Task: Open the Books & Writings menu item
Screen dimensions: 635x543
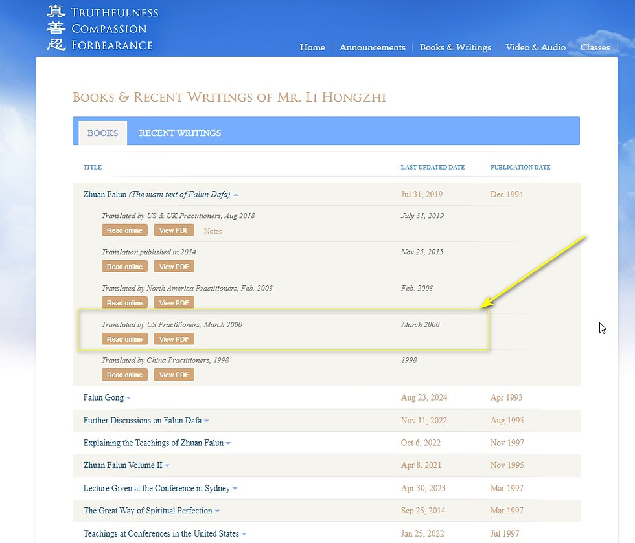Action: pos(455,47)
